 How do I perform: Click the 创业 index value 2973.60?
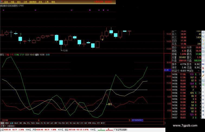72,130
